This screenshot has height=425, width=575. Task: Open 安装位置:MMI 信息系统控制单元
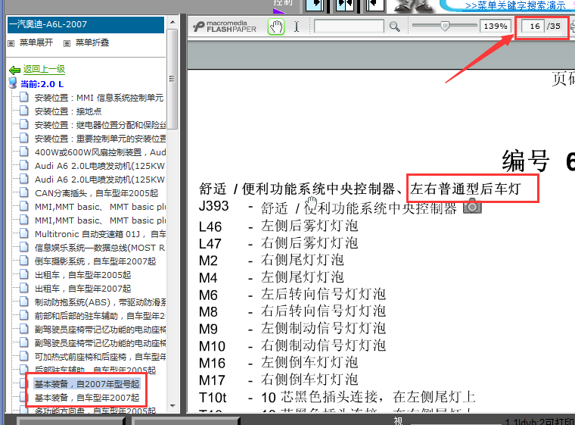point(99,98)
